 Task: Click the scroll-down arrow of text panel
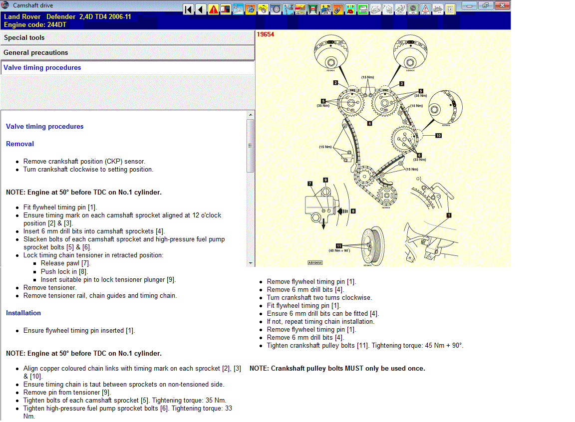[251, 262]
